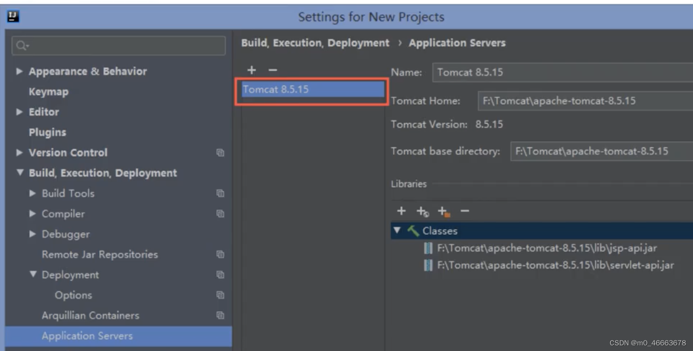Open Compiler settings
Screen dimensions: 693x351
(63, 214)
